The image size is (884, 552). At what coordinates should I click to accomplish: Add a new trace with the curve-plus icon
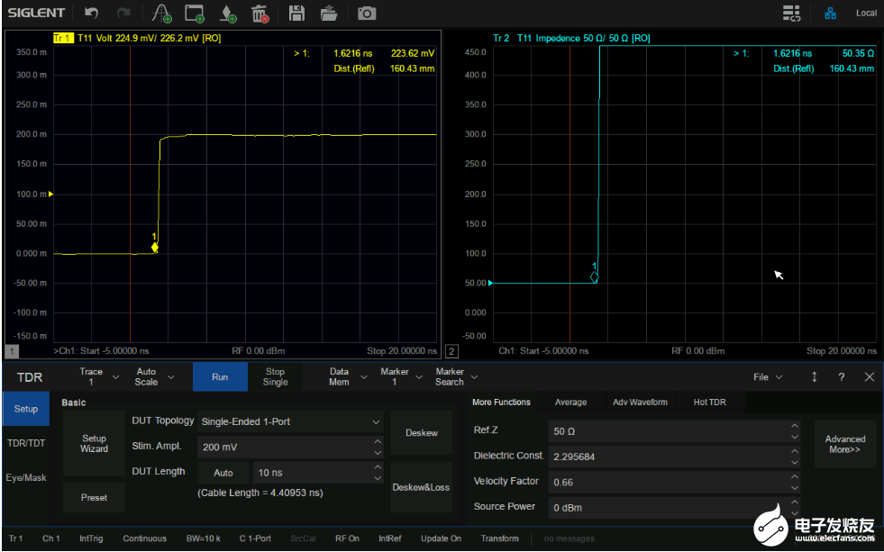[x=162, y=14]
